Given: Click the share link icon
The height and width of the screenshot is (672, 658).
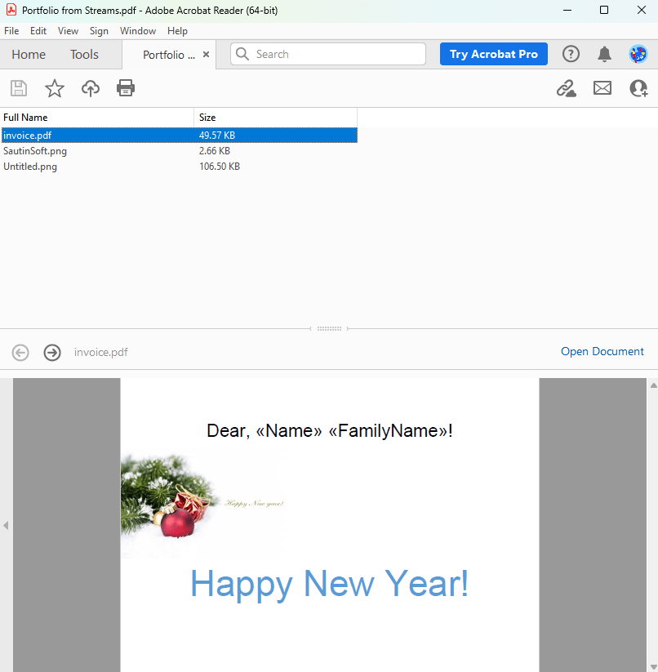Looking at the screenshot, I should coord(566,88).
